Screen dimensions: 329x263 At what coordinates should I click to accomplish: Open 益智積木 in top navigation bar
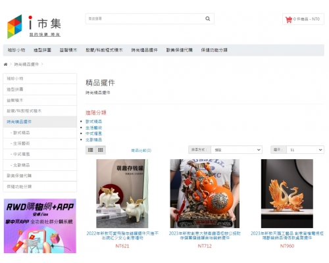[x=68, y=50]
